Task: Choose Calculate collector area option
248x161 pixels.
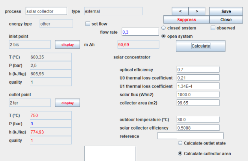Action: (x=180, y=154)
